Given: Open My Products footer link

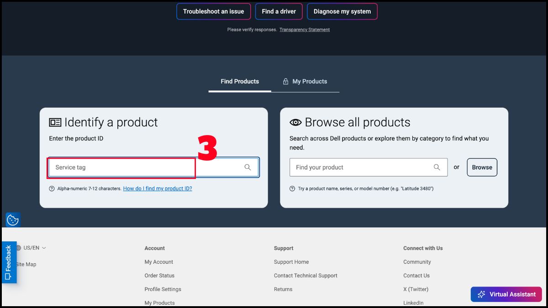Looking at the screenshot, I should click(x=159, y=303).
